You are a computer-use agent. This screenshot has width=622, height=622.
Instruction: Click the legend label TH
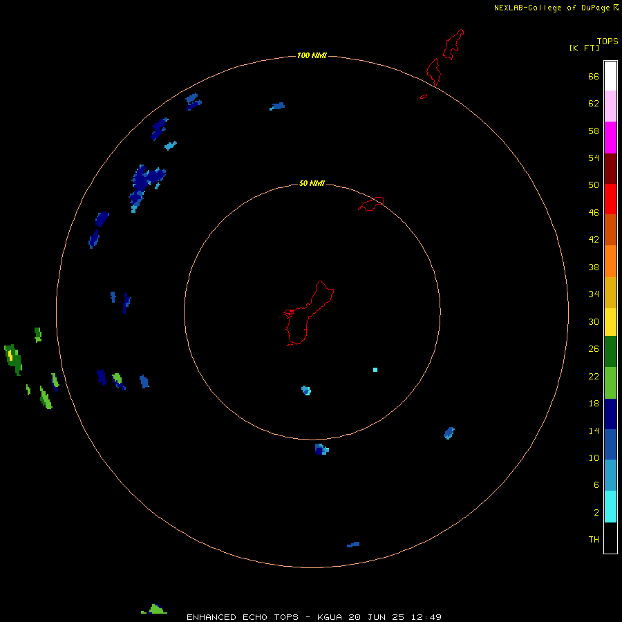[594, 540]
